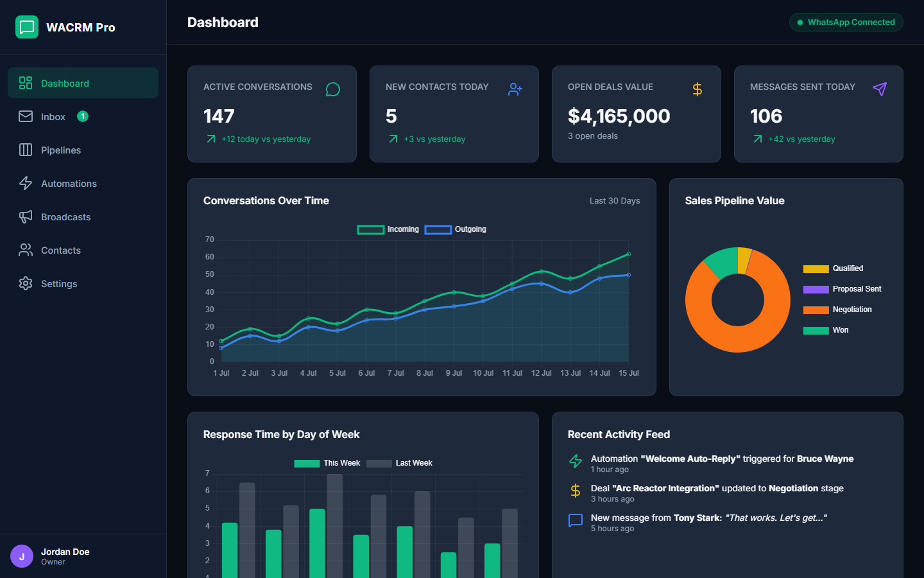Viewport: 924px width, 578px height.
Task: Navigate to Automations
Action: click(83, 183)
